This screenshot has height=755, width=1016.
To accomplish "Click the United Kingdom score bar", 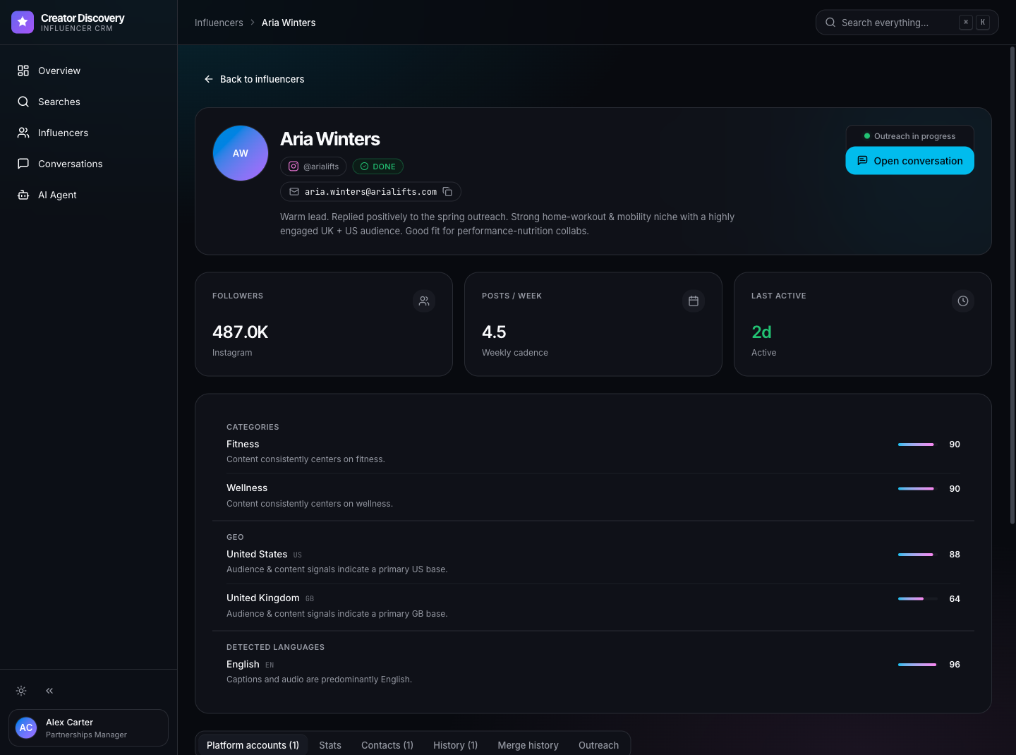I will click(x=917, y=599).
